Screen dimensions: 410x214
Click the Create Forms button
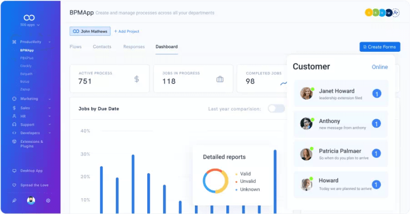pyautogui.click(x=380, y=47)
